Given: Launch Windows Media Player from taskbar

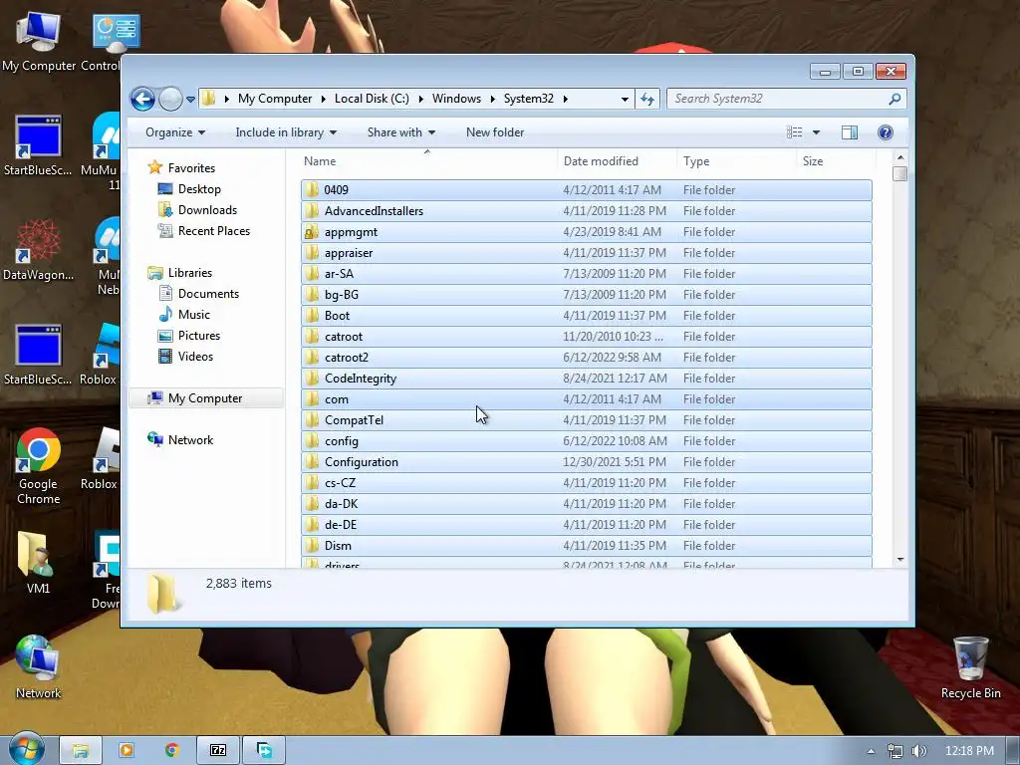Looking at the screenshot, I should [x=127, y=750].
